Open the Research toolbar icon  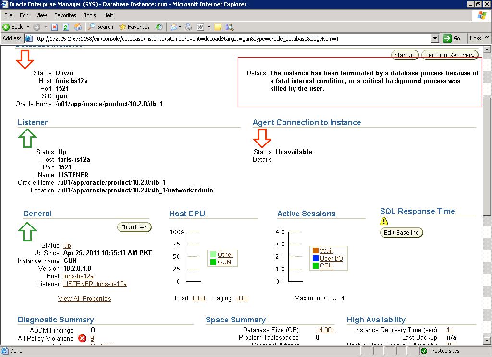pos(229,27)
